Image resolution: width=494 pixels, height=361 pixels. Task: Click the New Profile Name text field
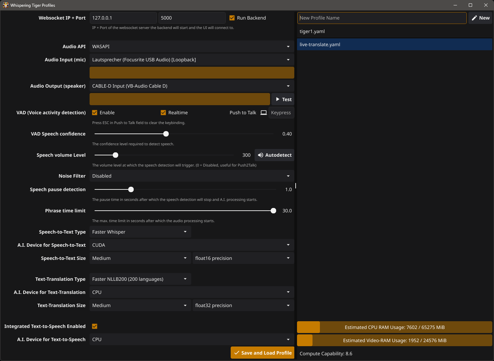382,18
